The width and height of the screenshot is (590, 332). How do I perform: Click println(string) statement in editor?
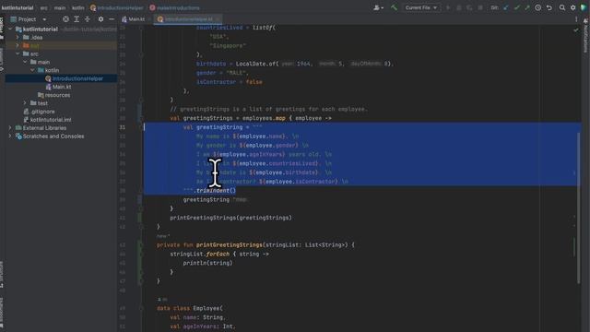[x=207, y=263]
